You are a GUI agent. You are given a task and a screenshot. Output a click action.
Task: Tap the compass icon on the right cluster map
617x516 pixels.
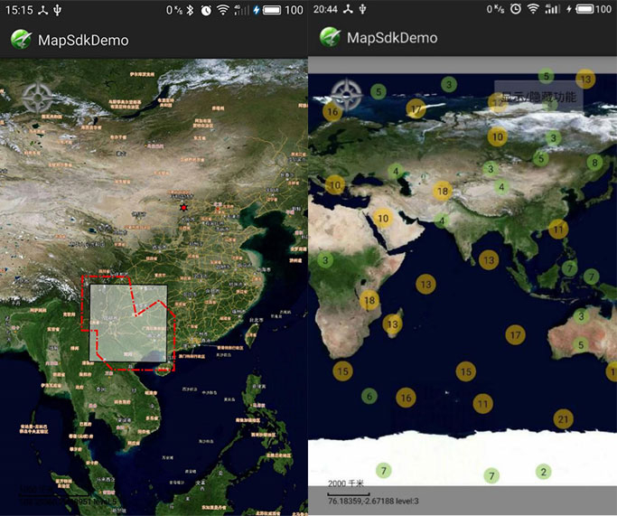coord(346,95)
